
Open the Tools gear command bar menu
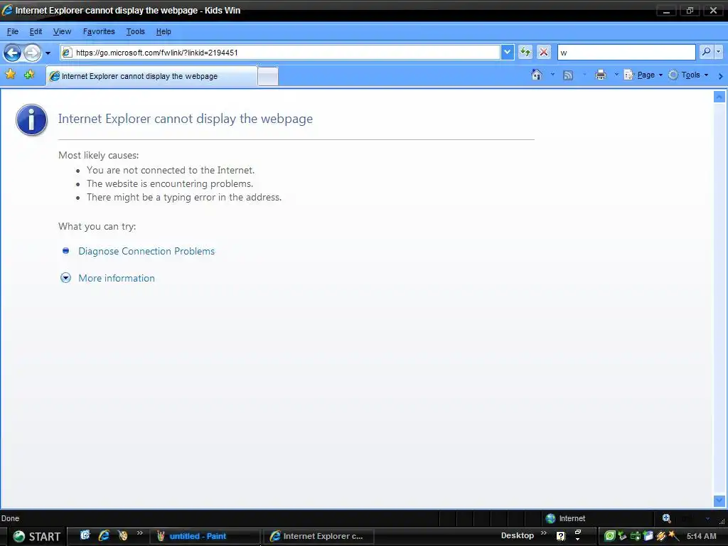[x=688, y=75]
